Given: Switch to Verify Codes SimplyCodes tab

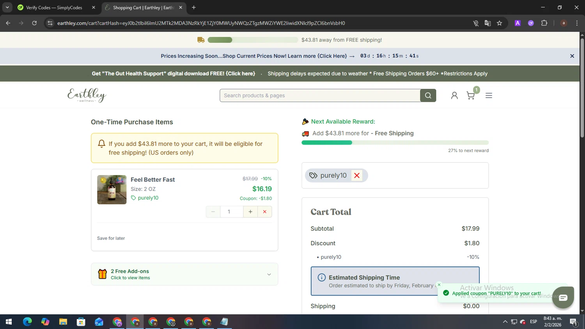Looking at the screenshot, I should coord(54,7).
